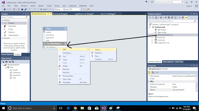Select Configure... in the context menu
The height and width of the screenshot is (111, 199).
pyautogui.click(x=74, y=53)
